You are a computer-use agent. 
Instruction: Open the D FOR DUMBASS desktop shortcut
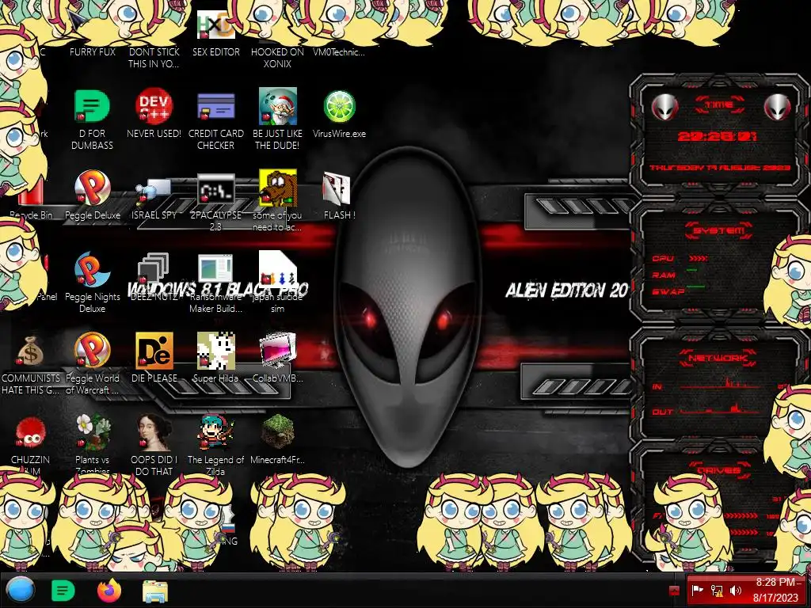pyautogui.click(x=92, y=107)
